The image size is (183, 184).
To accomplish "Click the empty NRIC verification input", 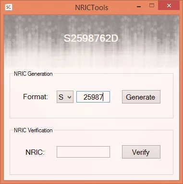I will pyautogui.click(x=83, y=152).
